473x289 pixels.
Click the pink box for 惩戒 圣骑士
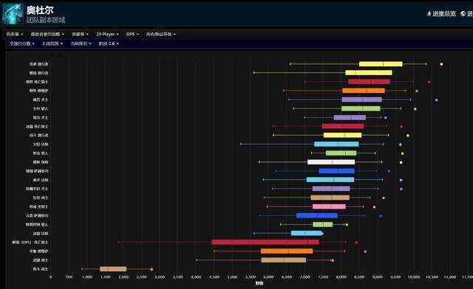329,206
